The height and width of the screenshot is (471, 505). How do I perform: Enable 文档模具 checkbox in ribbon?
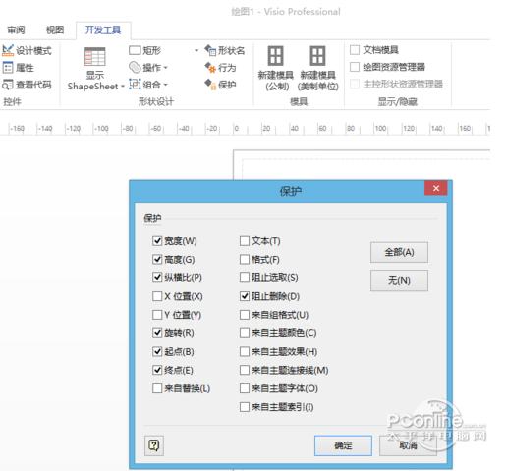pos(355,50)
